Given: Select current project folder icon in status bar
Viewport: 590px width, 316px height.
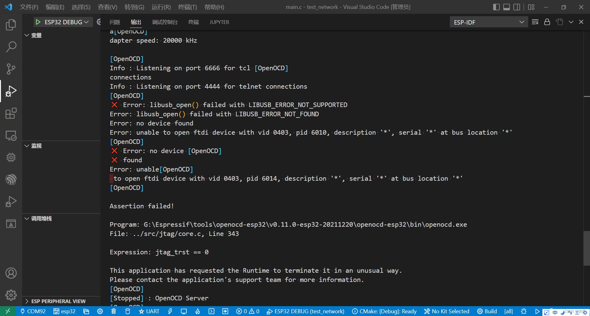Looking at the screenshot, I should tap(86, 311).
